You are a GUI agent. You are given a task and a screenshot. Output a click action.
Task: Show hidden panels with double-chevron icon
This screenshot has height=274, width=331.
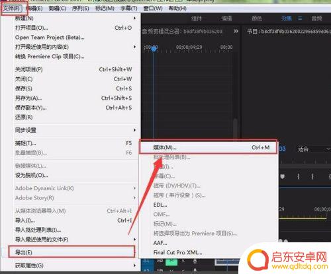point(236,31)
